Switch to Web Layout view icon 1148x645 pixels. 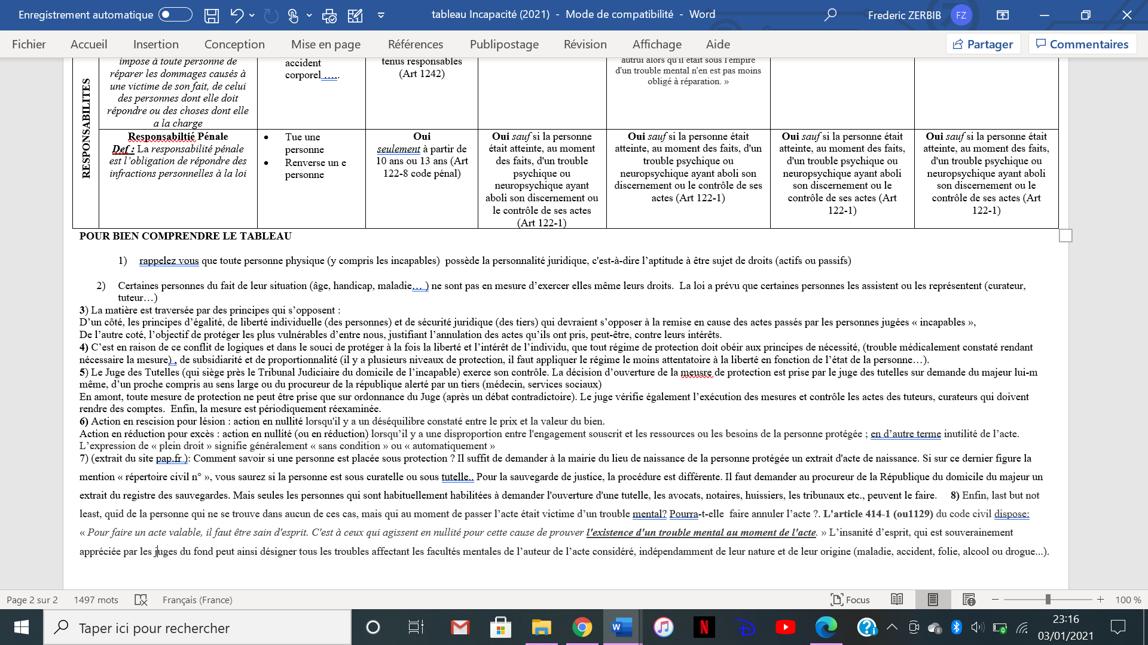coord(969,600)
